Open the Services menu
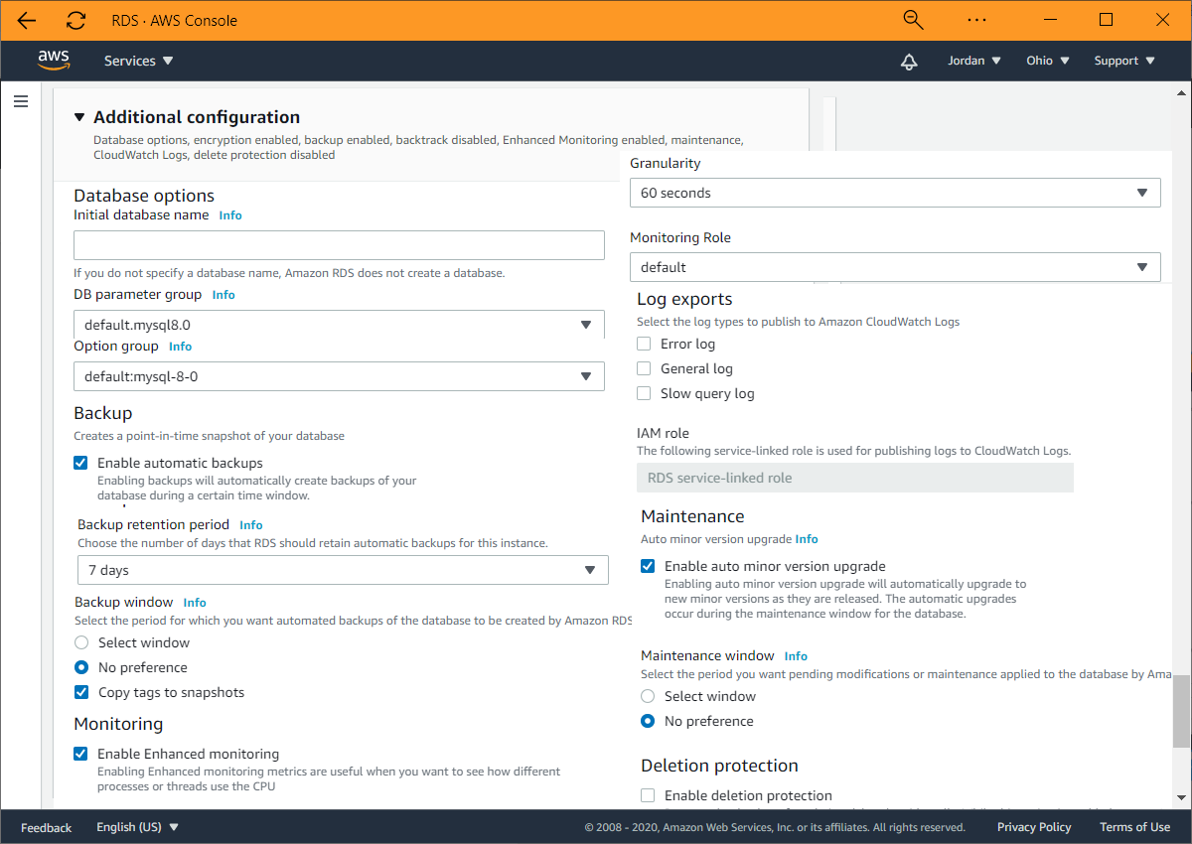This screenshot has width=1192, height=844. 139,61
